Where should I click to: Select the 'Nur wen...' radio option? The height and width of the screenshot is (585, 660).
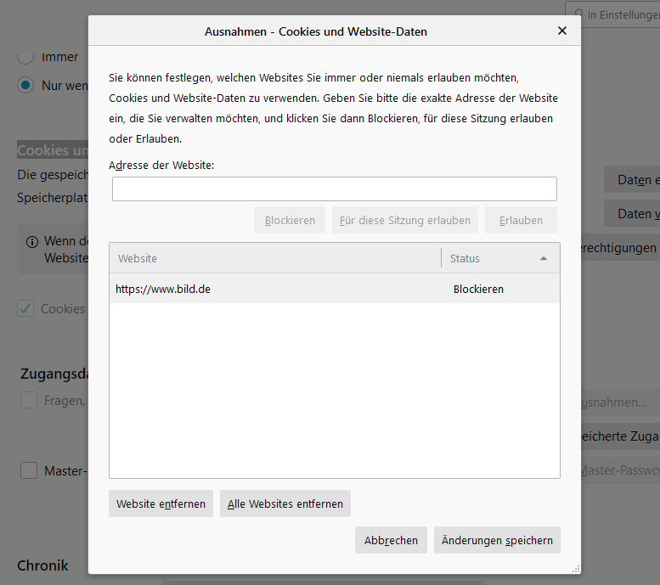tap(26, 86)
